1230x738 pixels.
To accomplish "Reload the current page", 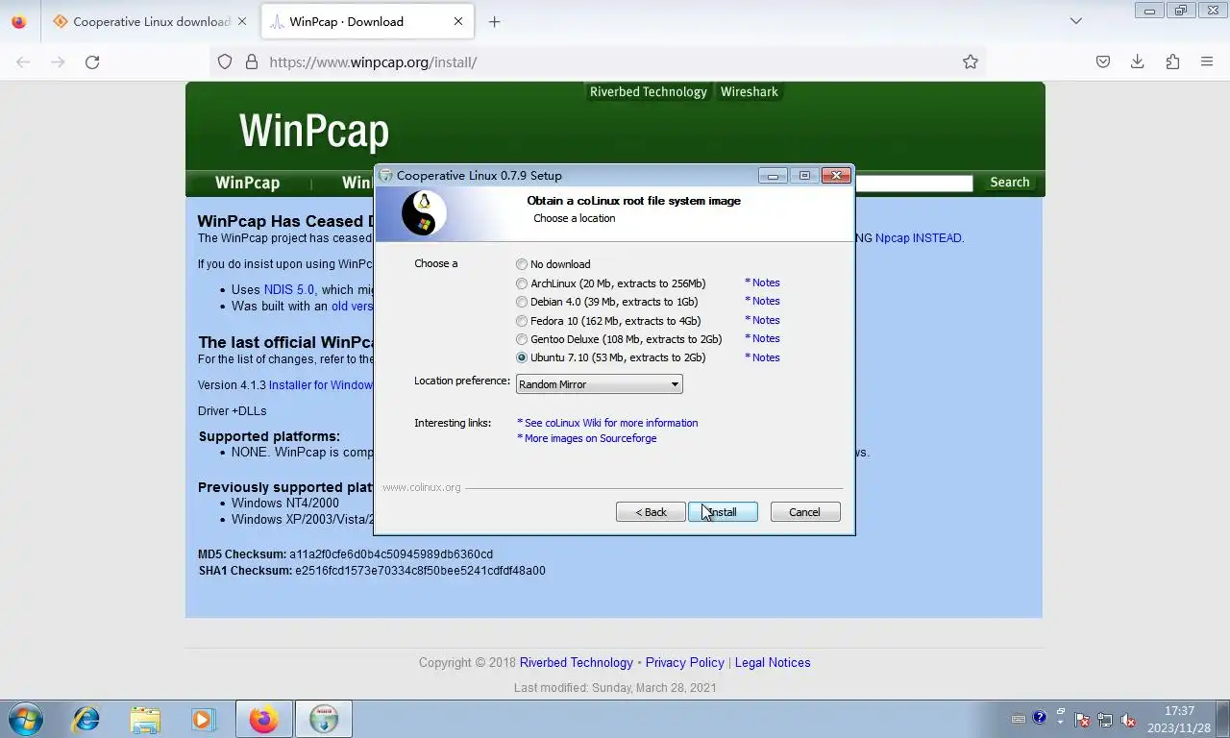I will 92,61.
